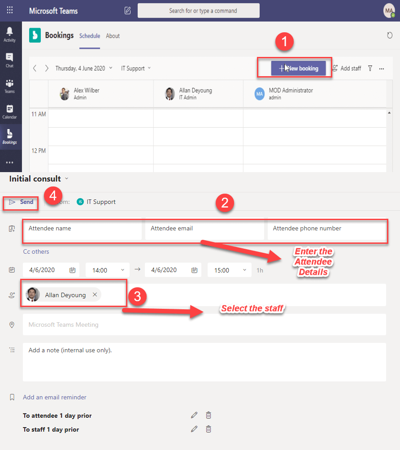Edit the 'To attendee 1 day prior' reminder

coord(194,415)
